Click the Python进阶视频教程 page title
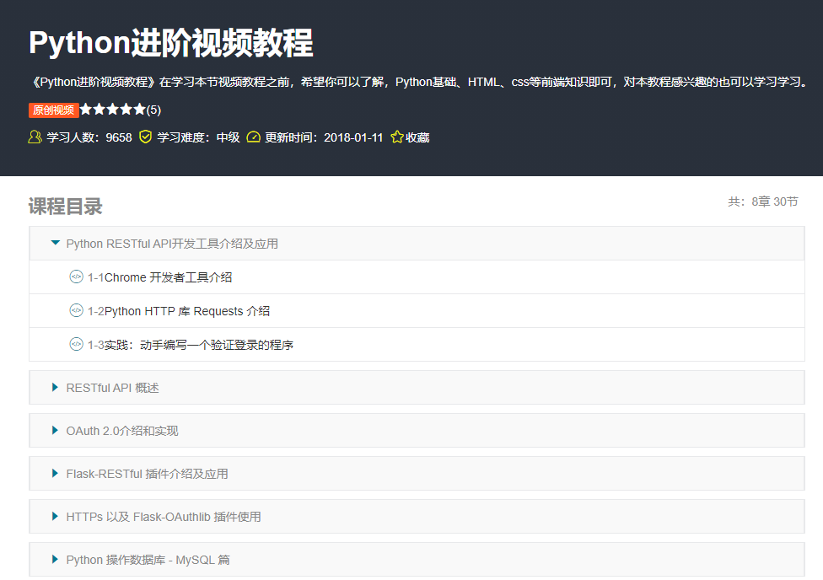The width and height of the screenshot is (823, 580). coord(171,42)
